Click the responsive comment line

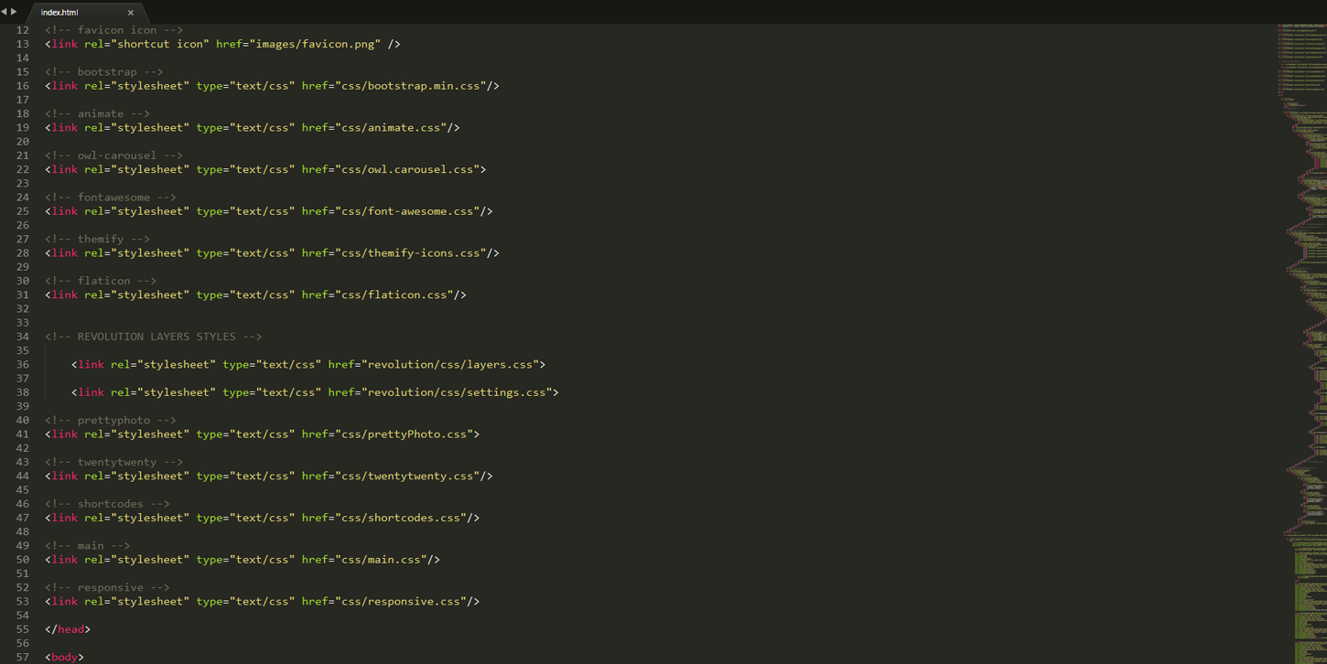pyautogui.click(x=108, y=587)
